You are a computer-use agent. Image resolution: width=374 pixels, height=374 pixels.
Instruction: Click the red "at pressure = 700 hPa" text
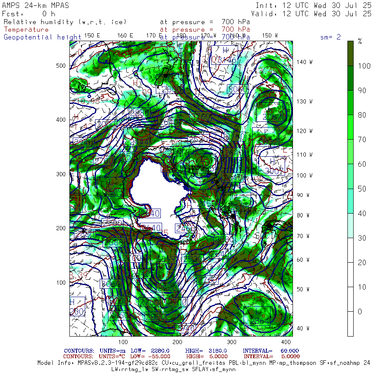205,30
